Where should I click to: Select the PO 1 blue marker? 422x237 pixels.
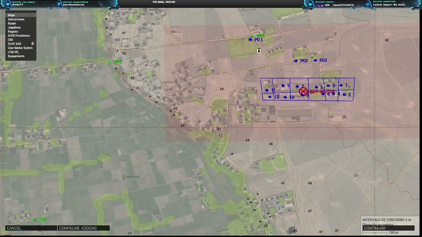[250, 39]
